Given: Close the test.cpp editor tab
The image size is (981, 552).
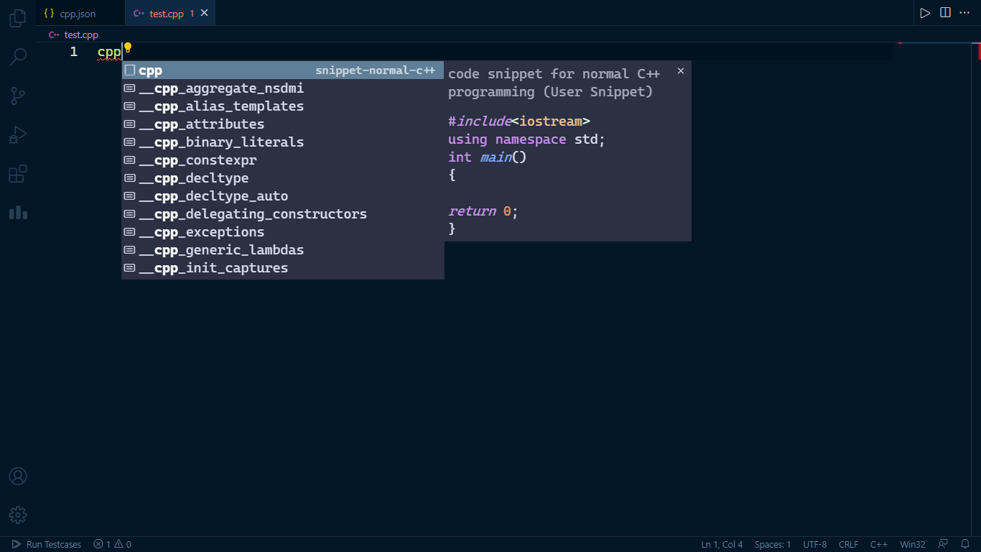Looking at the screenshot, I should point(205,13).
